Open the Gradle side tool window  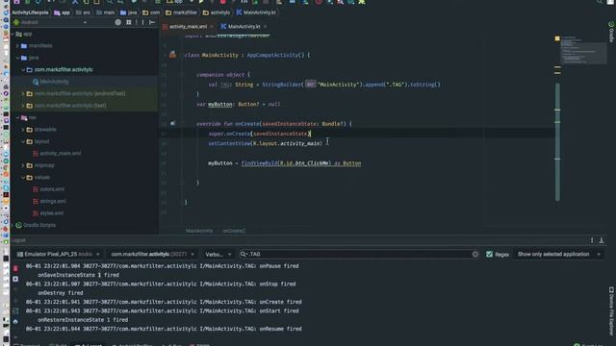(611, 32)
